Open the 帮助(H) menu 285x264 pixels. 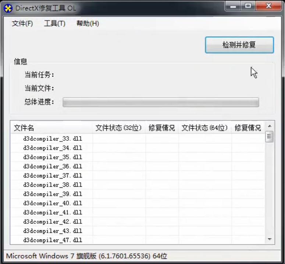point(88,23)
